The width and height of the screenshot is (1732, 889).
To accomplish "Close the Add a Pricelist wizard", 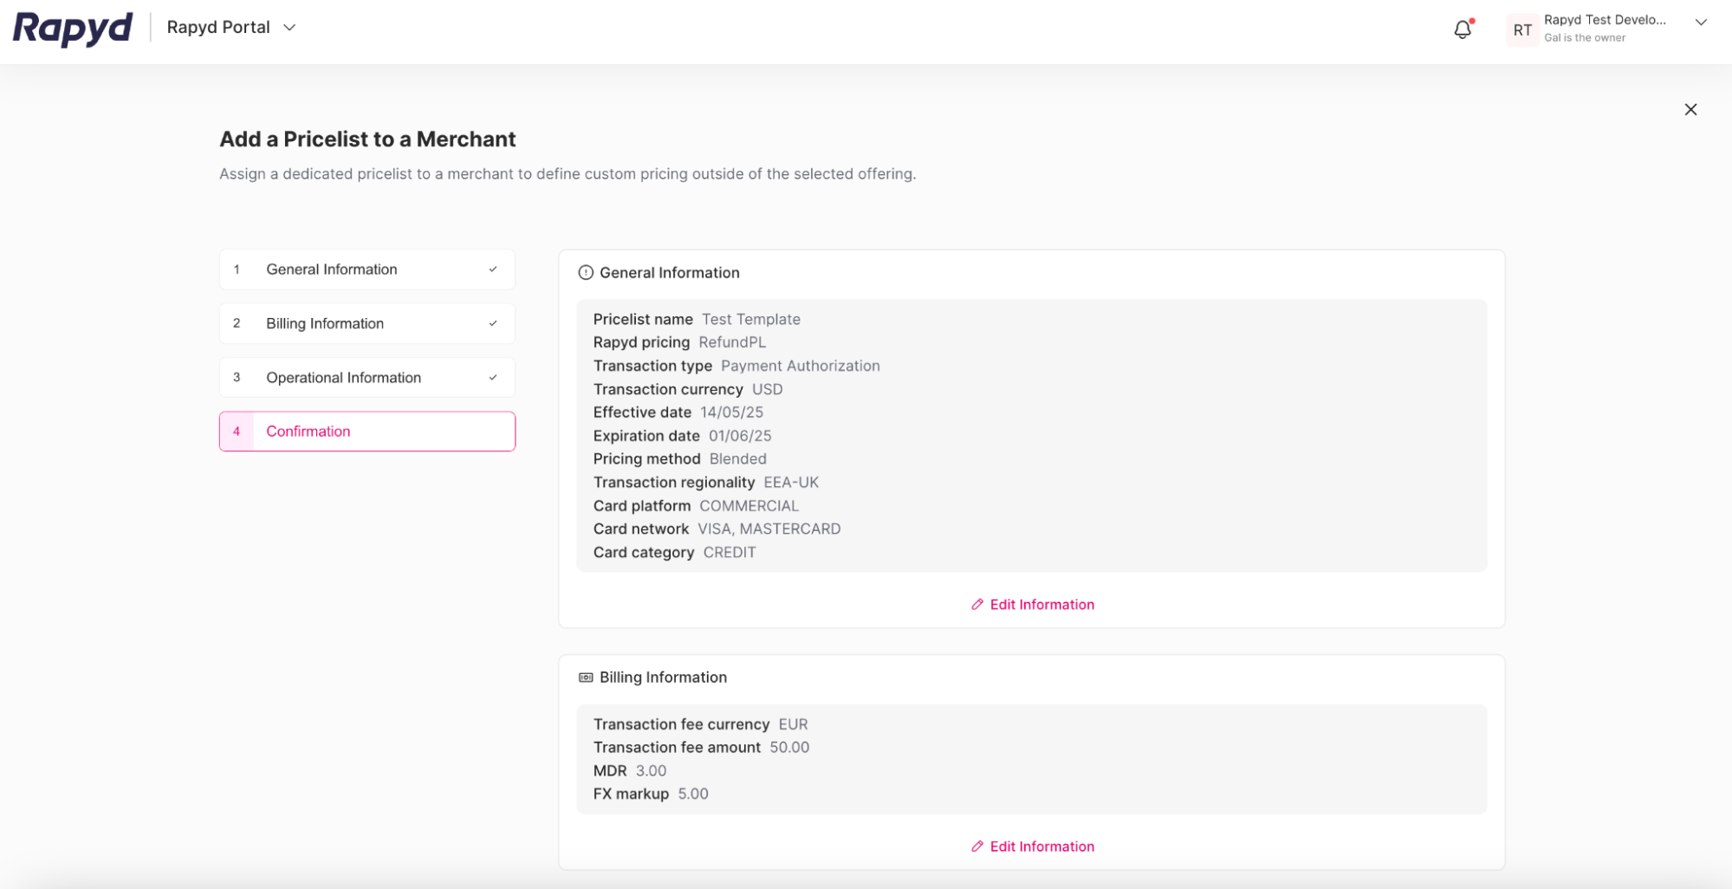I will (1690, 109).
